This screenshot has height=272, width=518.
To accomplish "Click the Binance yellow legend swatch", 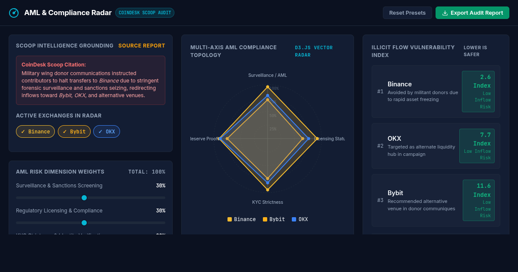I will pyautogui.click(x=230, y=219).
